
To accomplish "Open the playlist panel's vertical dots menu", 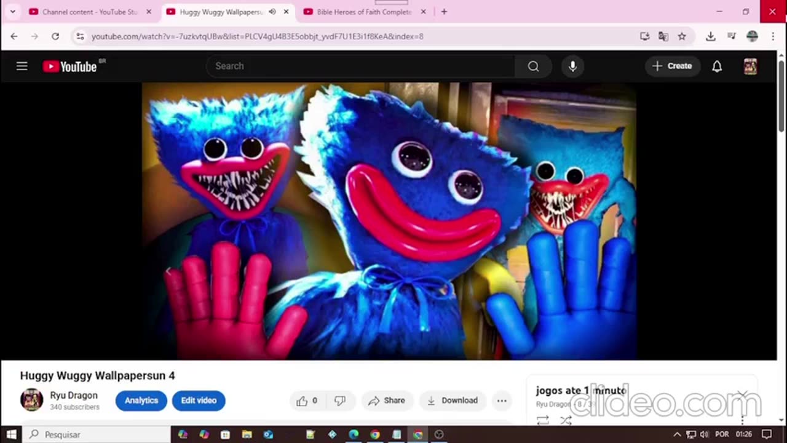I will (x=743, y=420).
